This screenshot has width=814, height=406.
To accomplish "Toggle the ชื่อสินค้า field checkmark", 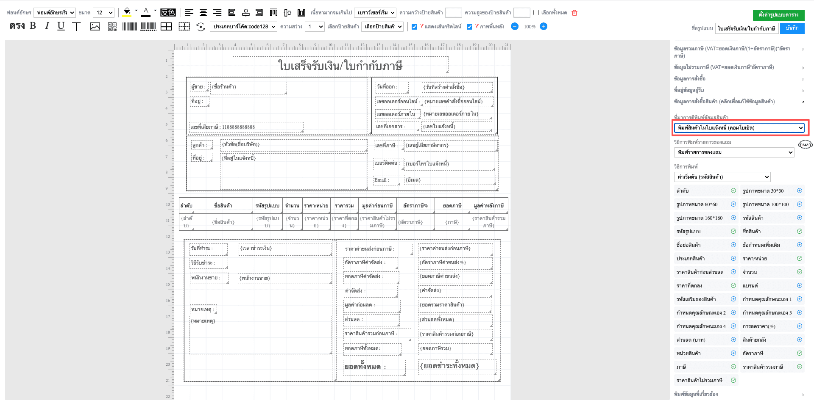I will [800, 232].
